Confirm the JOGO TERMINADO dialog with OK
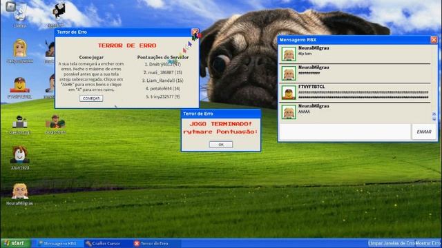Screen dimensions: 442x248 pyautogui.click(x=221, y=145)
